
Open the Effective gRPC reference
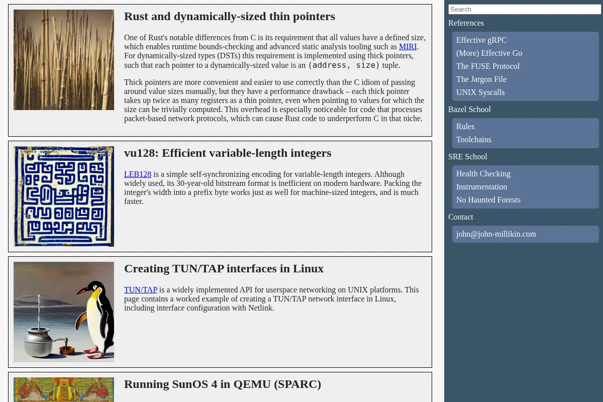[x=481, y=40]
